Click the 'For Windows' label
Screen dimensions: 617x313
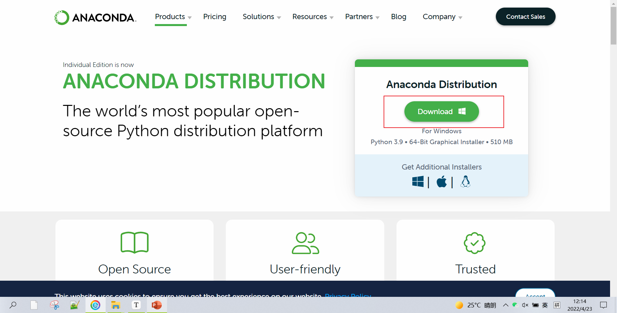coord(442,131)
